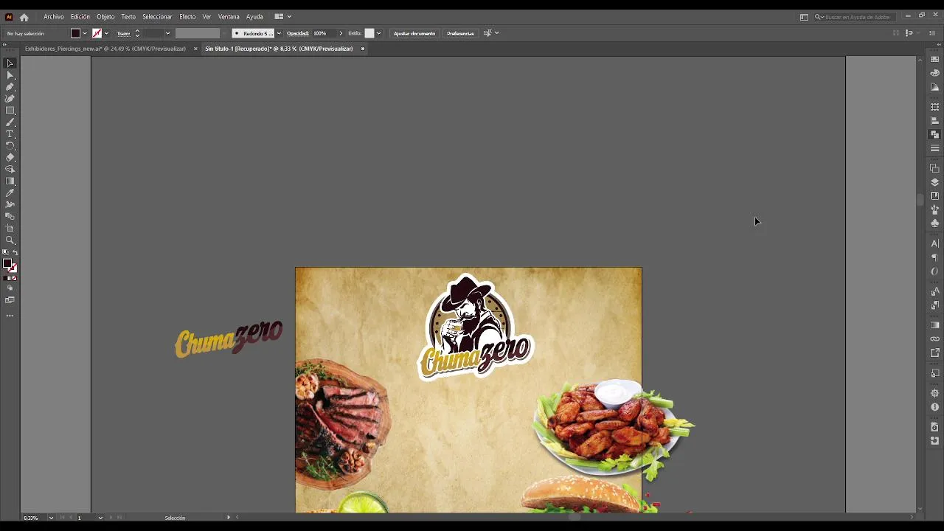Select the Pen tool
The height and width of the screenshot is (531, 944).
[x=10, y=87]
